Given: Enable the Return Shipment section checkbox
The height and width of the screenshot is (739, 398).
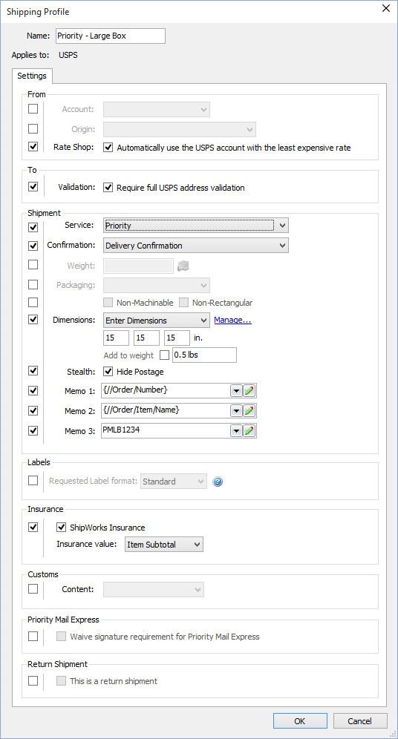Looking at the screenshot, I should [33, 680].
